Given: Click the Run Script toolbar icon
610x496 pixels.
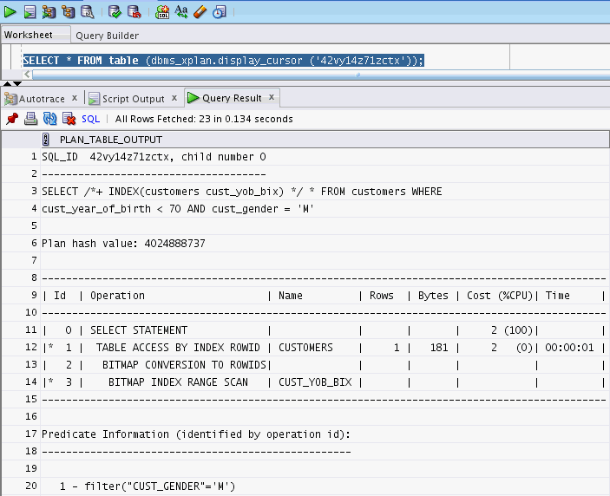Looking at the screenshot, I should [x=30, y=12].
